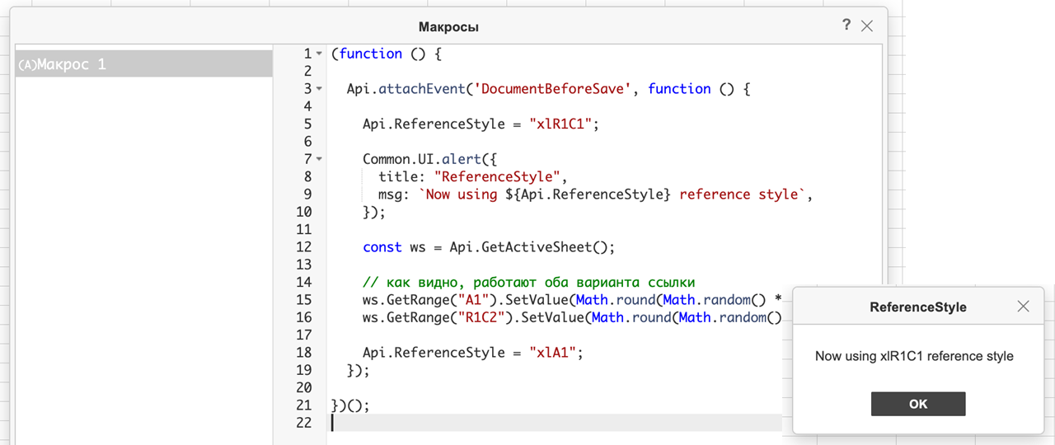1055x445 pixels.
Task: Click the "R1C2" range string on line 16
Action: tap(491, 318)
